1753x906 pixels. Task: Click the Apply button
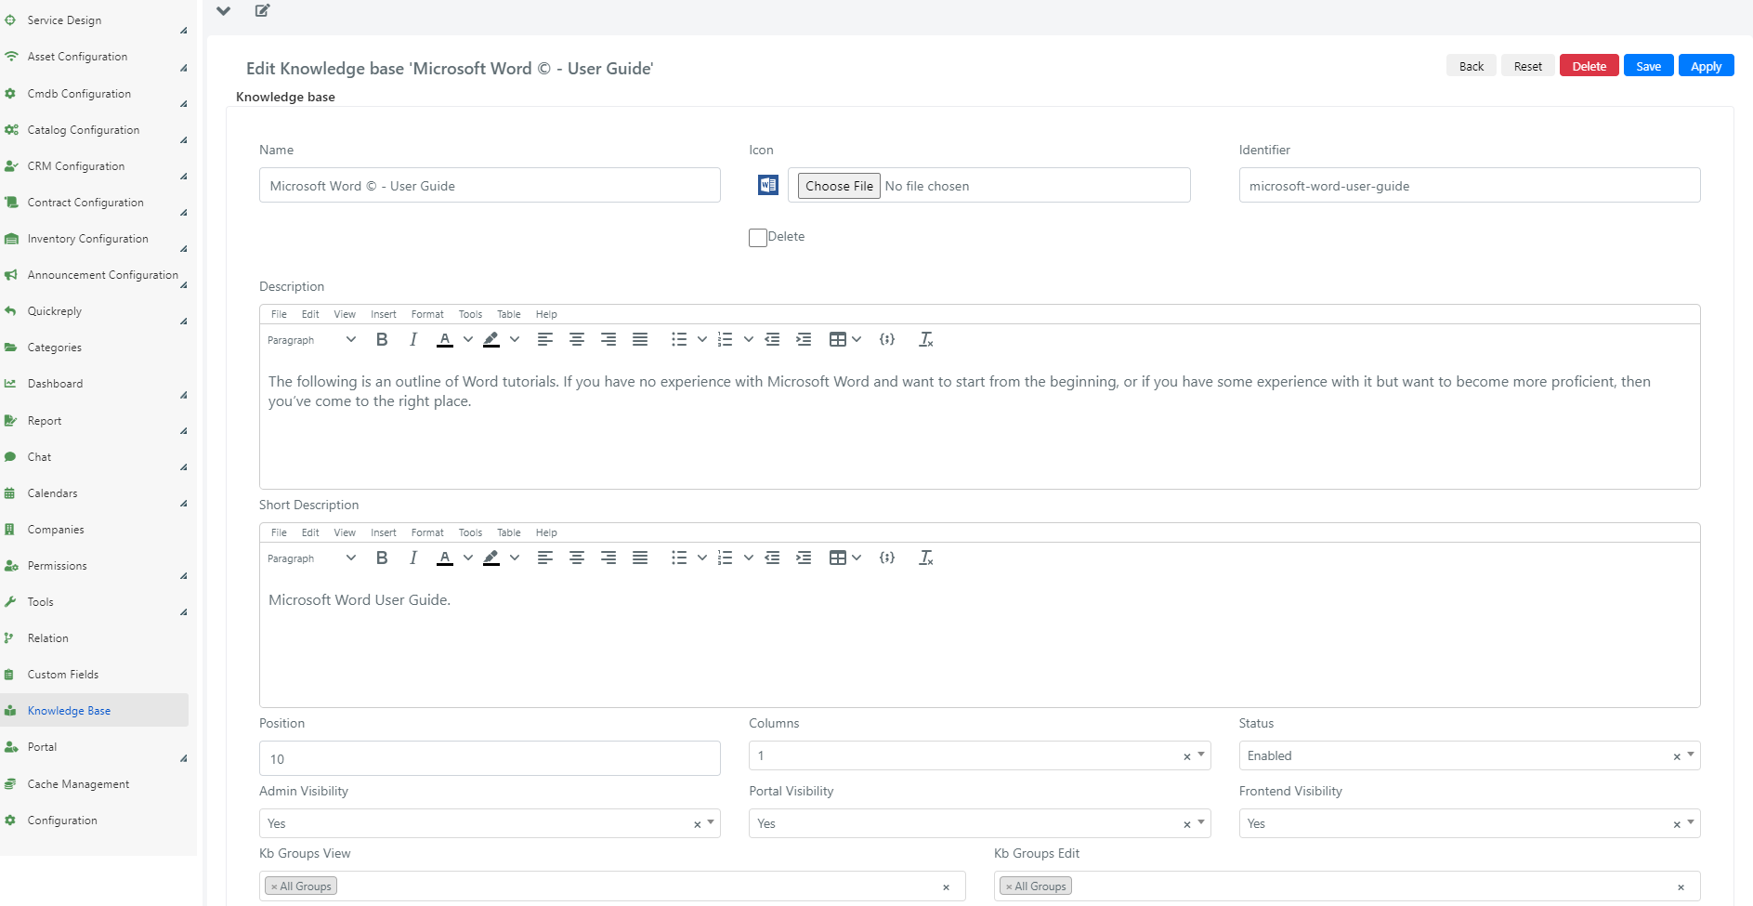click(1707, 66)
